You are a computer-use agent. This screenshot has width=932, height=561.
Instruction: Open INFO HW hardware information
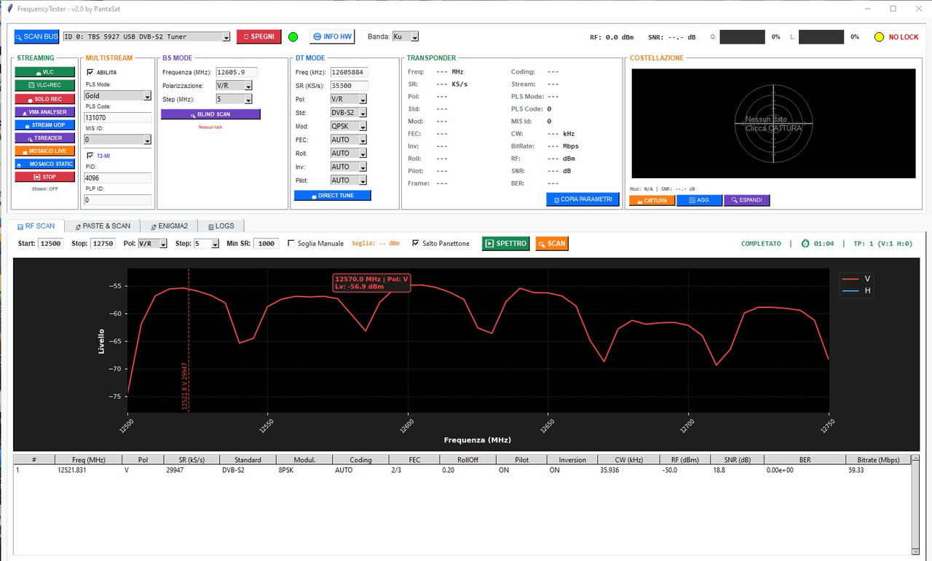click(332, 36)
